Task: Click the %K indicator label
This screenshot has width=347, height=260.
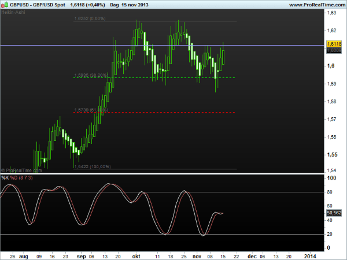Action: 5,178
